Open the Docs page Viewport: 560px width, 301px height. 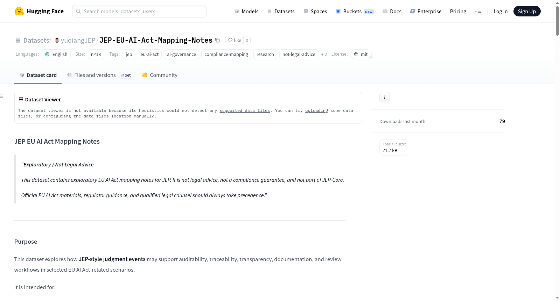pos(392,11)
